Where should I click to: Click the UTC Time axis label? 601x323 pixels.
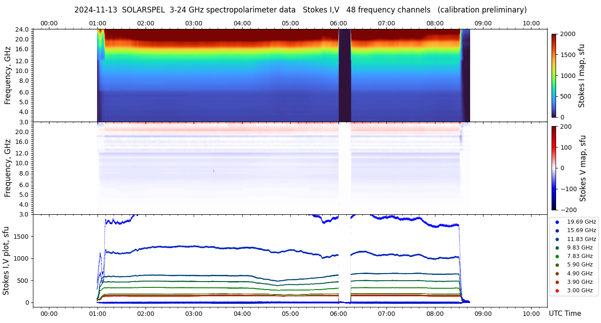[x=564, y=314]
